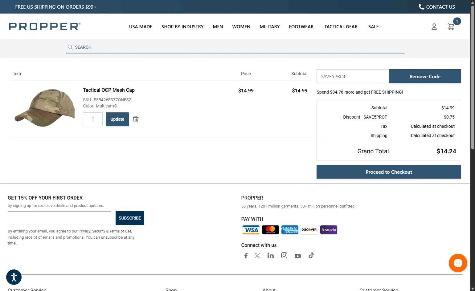
Task: Click the -$0.75 discount value
Action: [x=448, y=117]
